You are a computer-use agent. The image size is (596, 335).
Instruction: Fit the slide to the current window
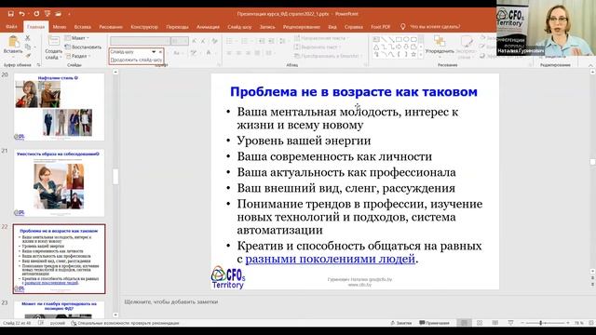(591, 323)
